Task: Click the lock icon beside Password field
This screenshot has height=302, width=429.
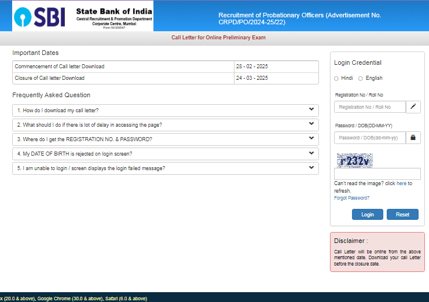Action: pyautogui.click(x=413, y=138)
